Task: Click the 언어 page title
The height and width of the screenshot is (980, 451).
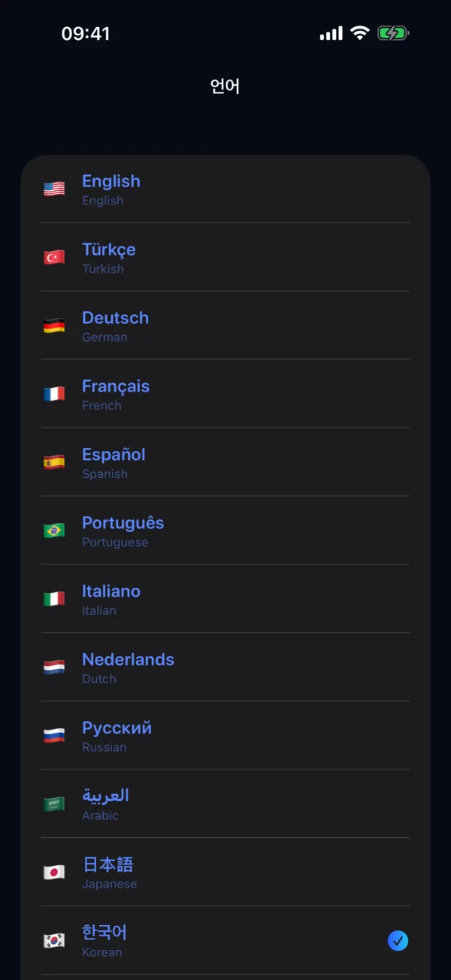Action: (x=225, y=86)
